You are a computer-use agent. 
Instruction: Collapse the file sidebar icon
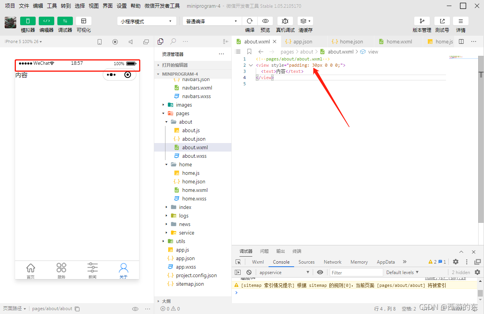tap(226, 41)
